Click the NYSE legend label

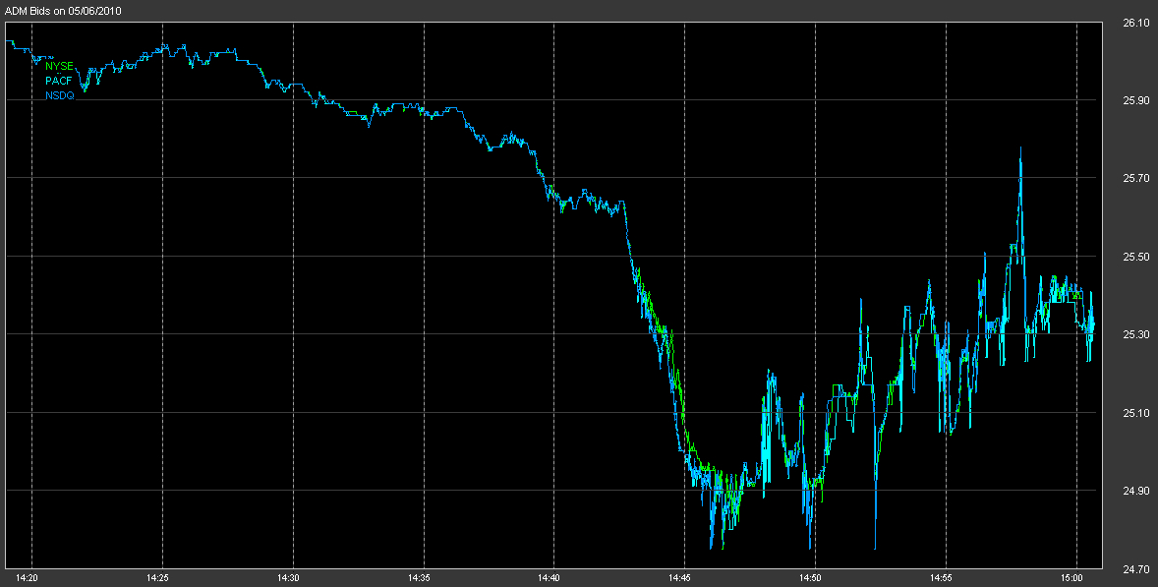point(59,67)
